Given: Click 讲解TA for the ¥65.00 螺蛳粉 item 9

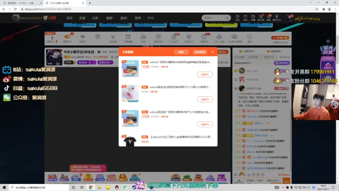Looking at the screenshot, I should pos(205,124).
